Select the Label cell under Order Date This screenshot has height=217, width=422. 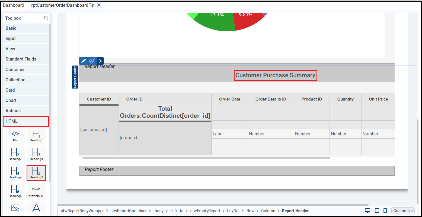pyautogui.click(x=230, y=134)
